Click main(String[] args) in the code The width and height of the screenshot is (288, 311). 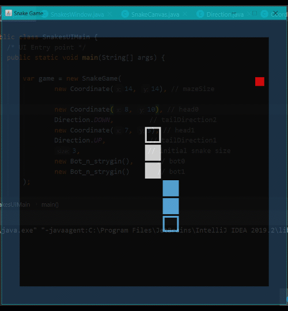coord(119,58)
